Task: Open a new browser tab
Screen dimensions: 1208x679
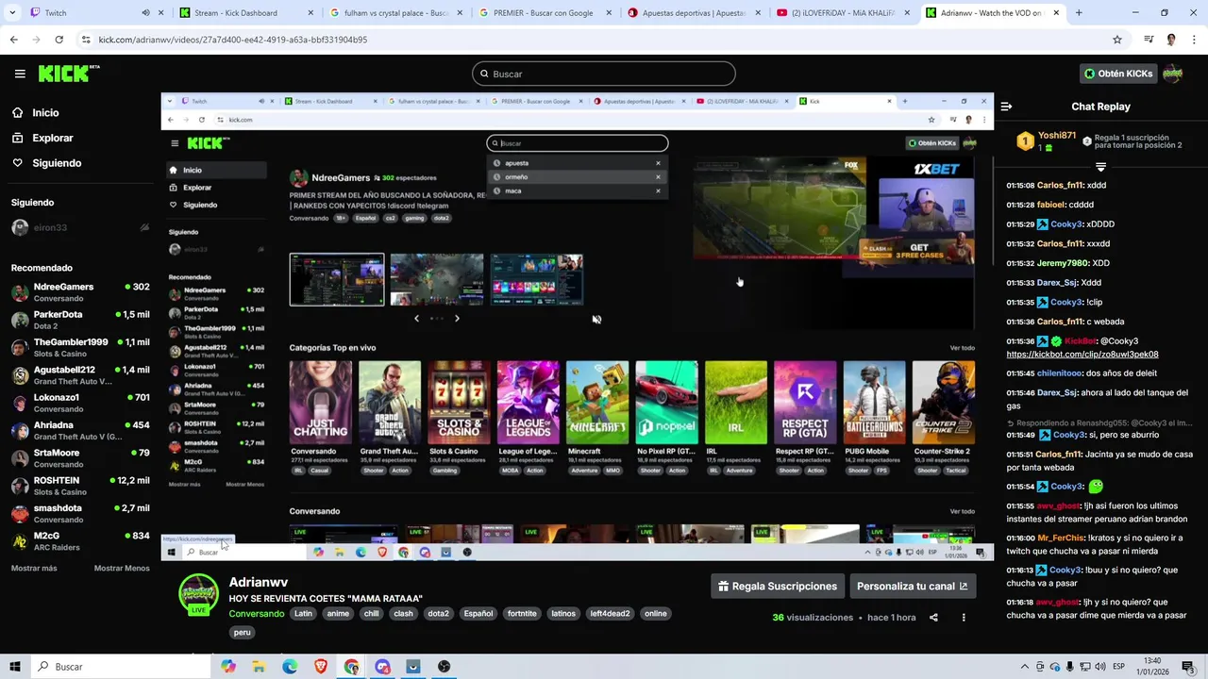Action: (x=1079, y=13)
